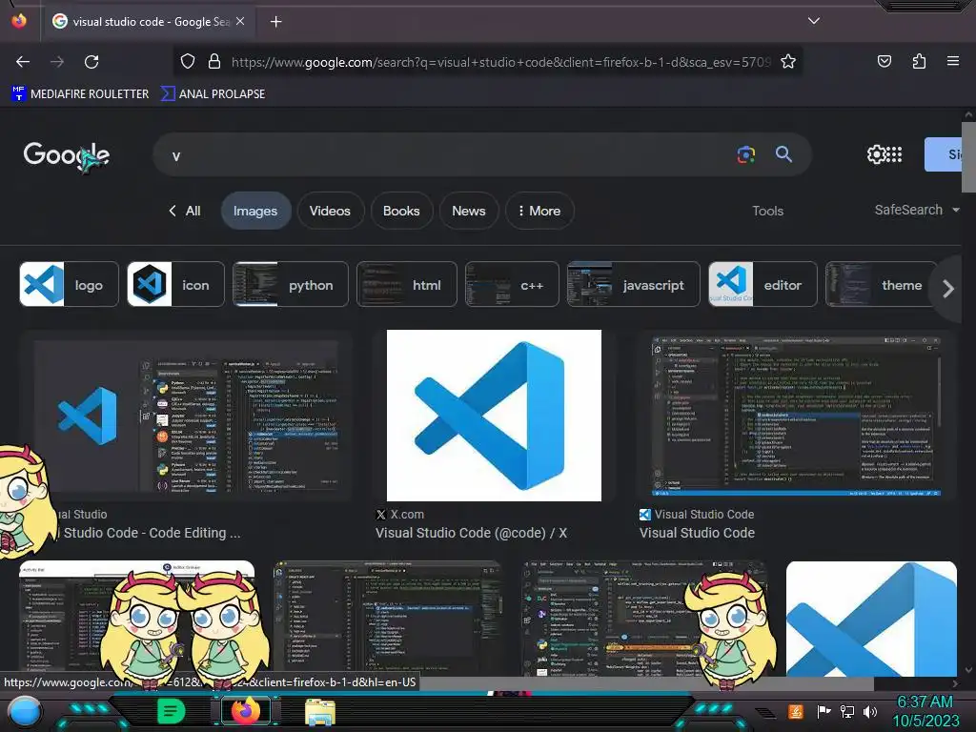Open the extensions puzzle icon
Viewport: 976px width, 732px height.
pos(919,61)
